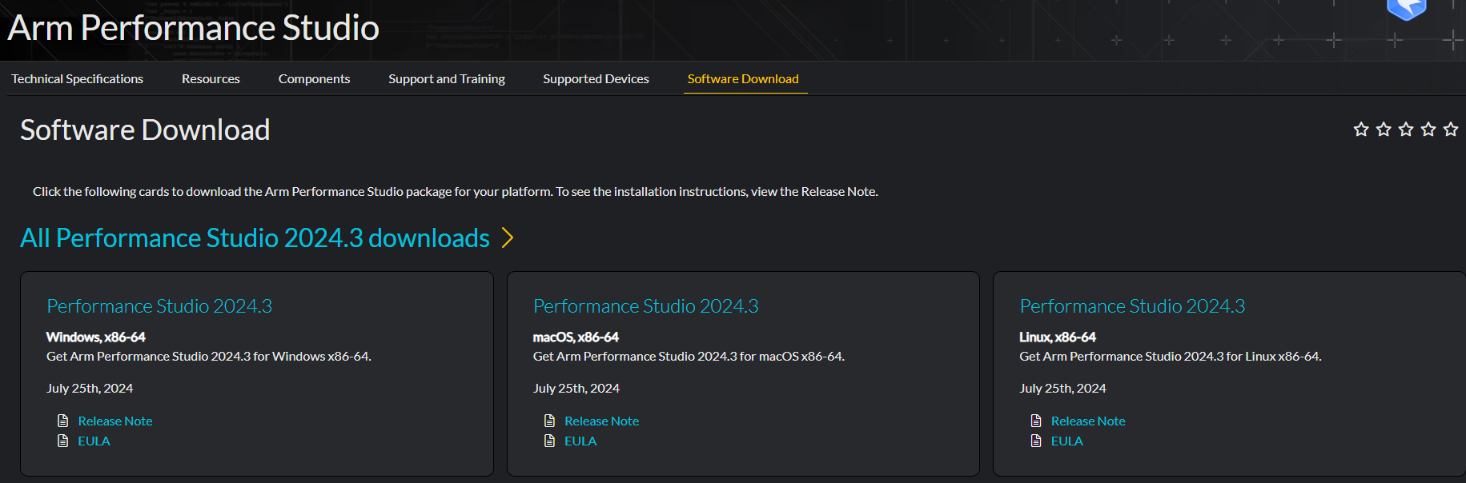Click the document icon beside macOS EULA
The height and width of the screenshot is (483, 1466).
point(549,441)
